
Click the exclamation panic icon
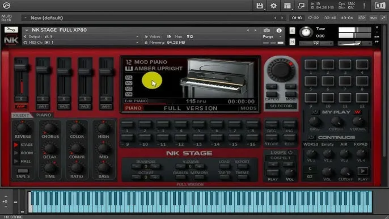364,6
